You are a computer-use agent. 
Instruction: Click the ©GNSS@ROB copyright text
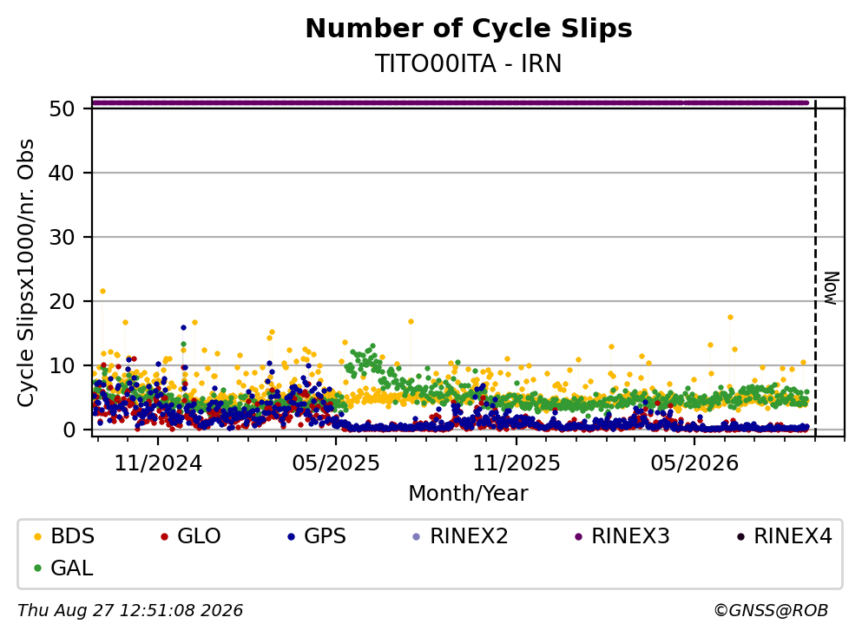tap(771, 611)
